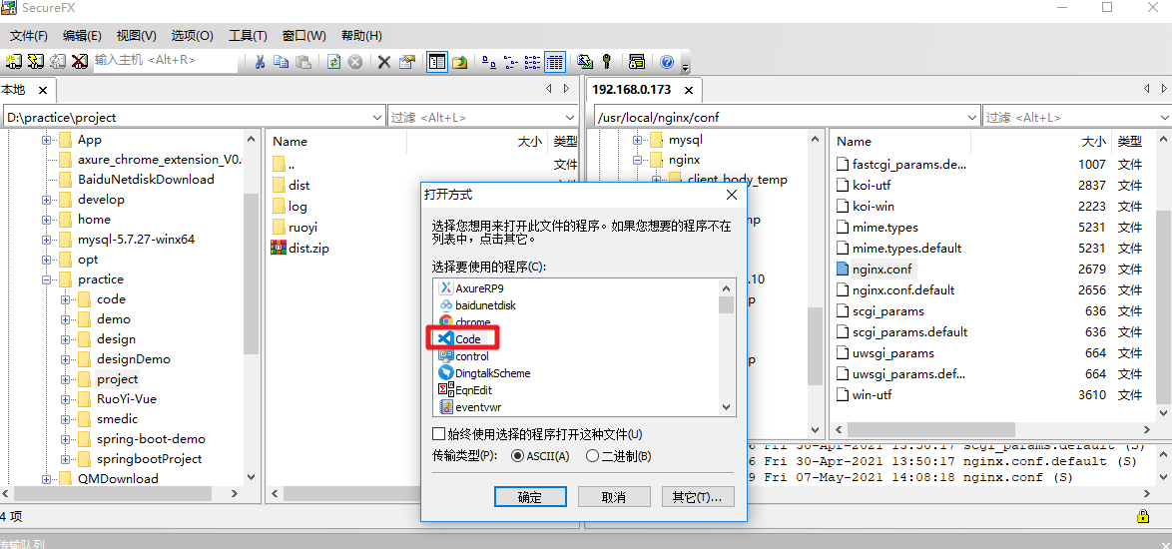
Task: Click the Properties icon in toolbar
Action: click(x=406, y=62)
